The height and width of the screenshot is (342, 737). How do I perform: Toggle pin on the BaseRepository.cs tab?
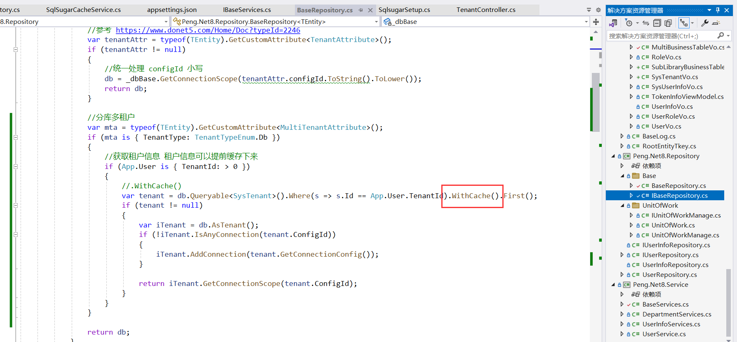361,10
